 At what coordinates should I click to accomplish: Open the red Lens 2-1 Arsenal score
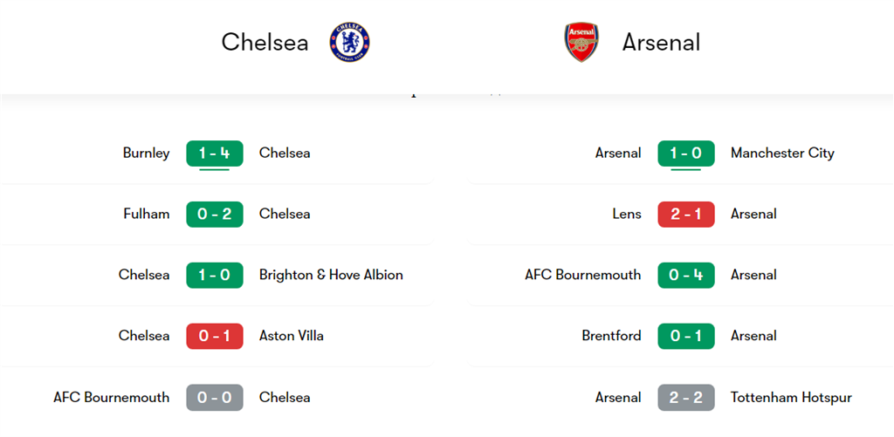point(686,215)
